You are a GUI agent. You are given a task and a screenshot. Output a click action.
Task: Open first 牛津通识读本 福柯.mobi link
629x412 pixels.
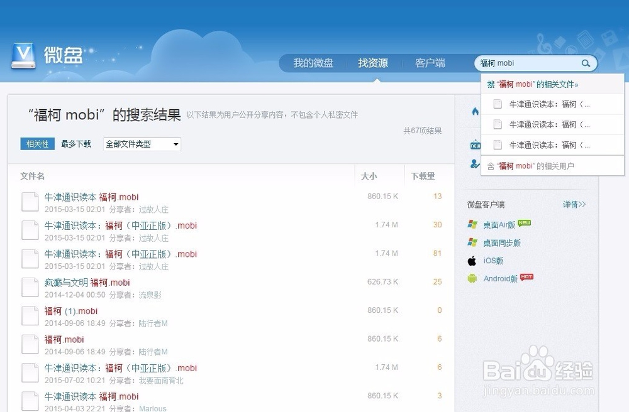tap(91, 197)
